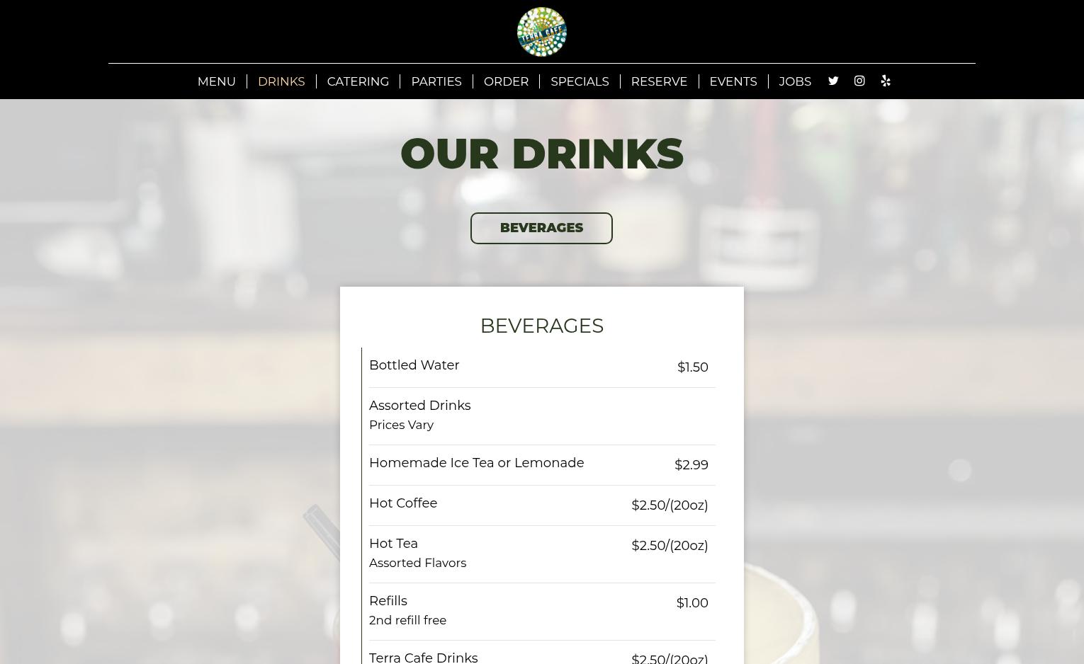Open the Catering page
This screenshot has height=664, width=1084.
coord(358,81)
